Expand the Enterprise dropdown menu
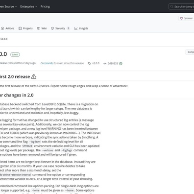The width and height of the screenshot is (194, 194). [29, 6]
